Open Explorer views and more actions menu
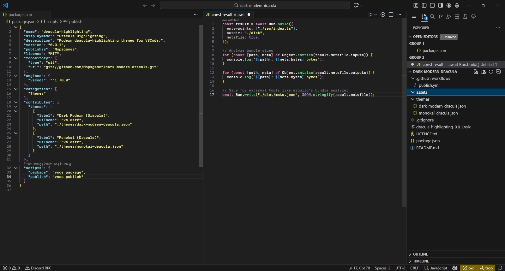This screenshot has height=271, width=505. 498,28
